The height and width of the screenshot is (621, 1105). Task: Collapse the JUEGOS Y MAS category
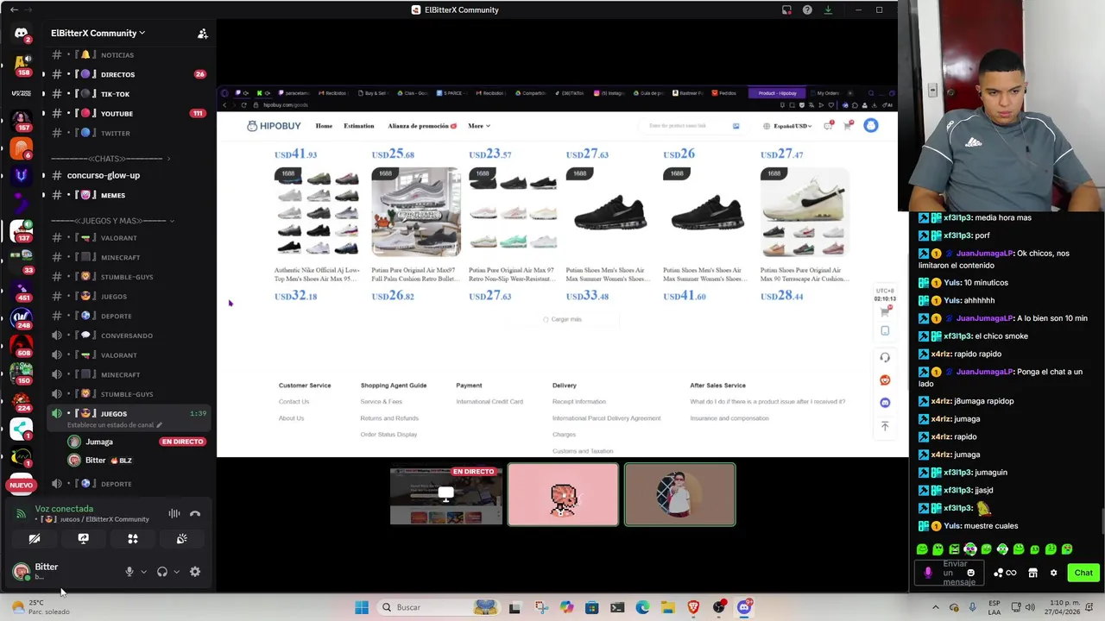(112, 221)
